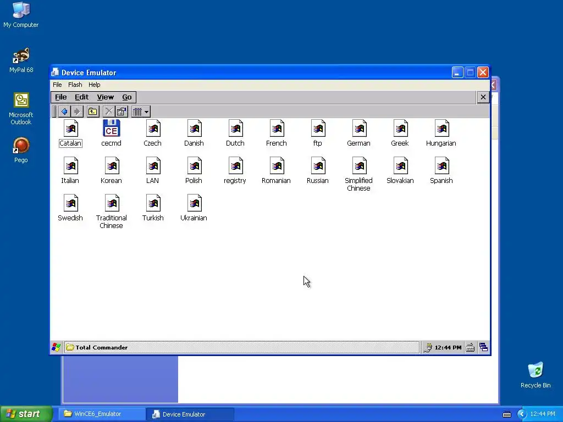Viewport: 563px width, 422px height.
Task: Open the Windows CE Start flag
Action: pos(57,347)
